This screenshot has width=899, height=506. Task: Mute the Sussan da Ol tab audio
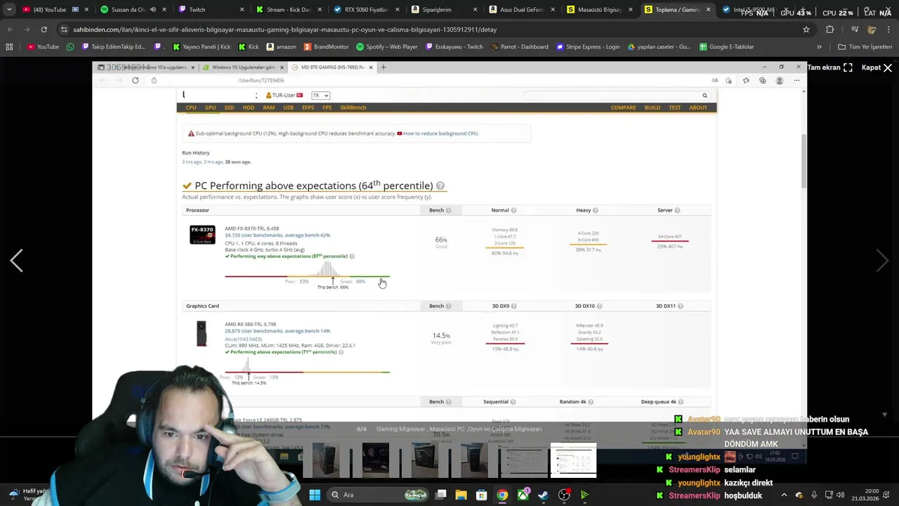tap(152, 10)
